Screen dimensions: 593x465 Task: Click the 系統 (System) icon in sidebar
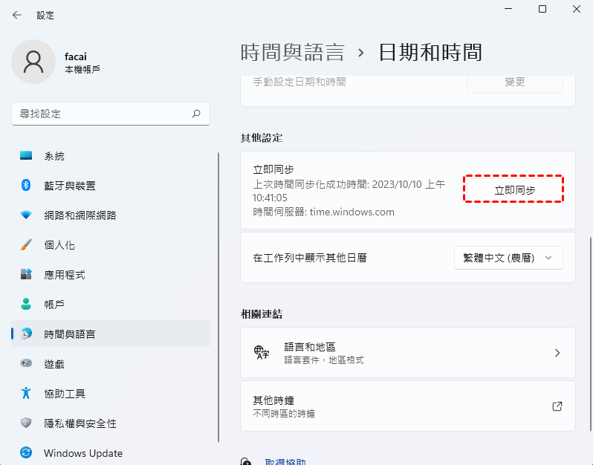click(x=27, y=156)
